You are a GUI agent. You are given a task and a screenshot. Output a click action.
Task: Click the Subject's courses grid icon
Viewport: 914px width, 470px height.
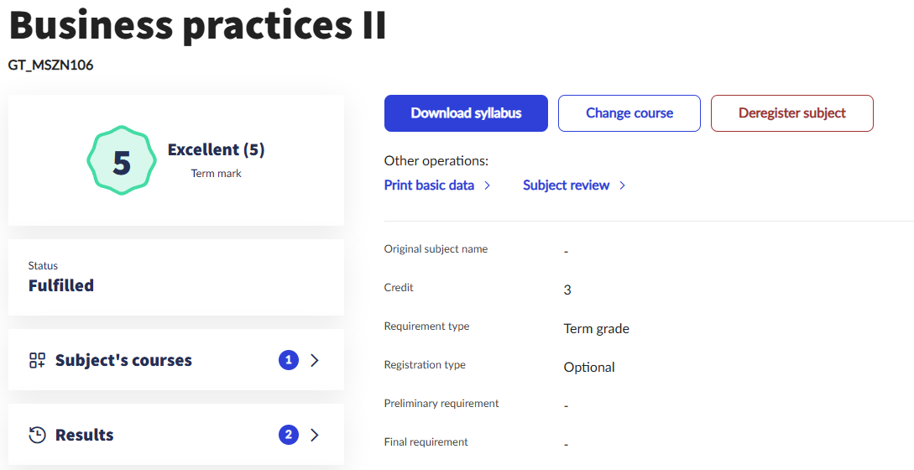(x=37, y=361)
